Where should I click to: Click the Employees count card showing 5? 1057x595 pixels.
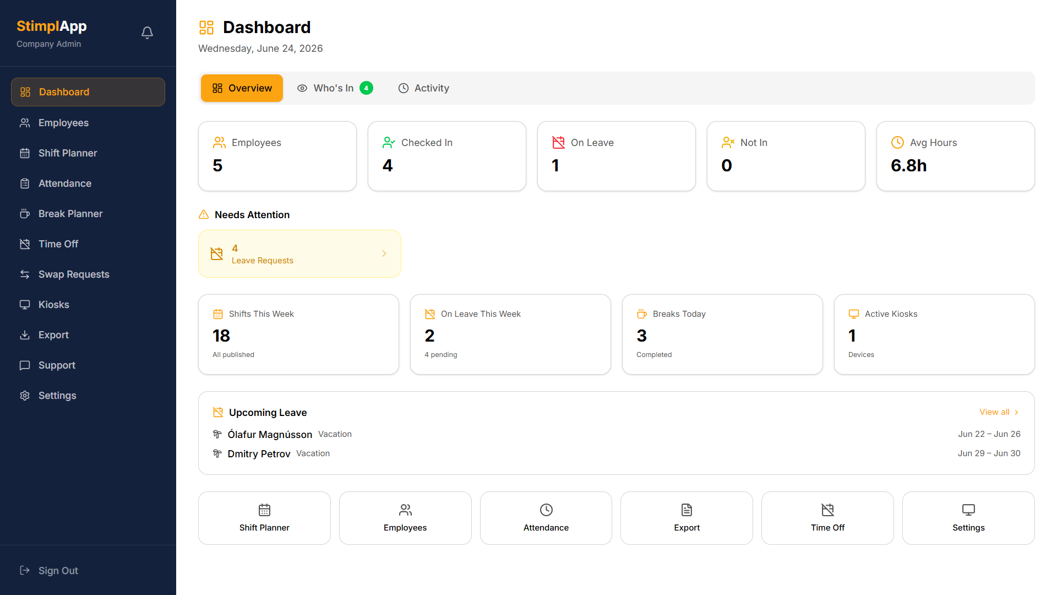tap(277, 156)
